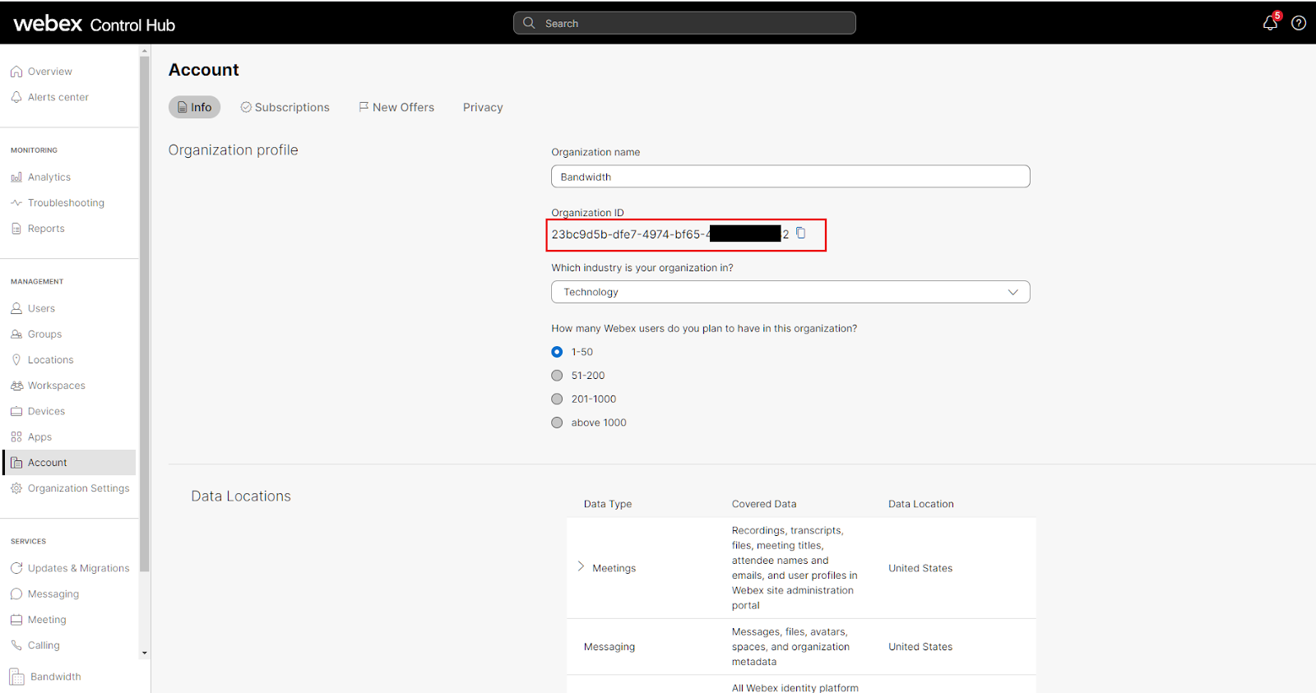Click the Account building icon in sidebar
Viewport: 1316px width, 693px height.
coord(16,463)
